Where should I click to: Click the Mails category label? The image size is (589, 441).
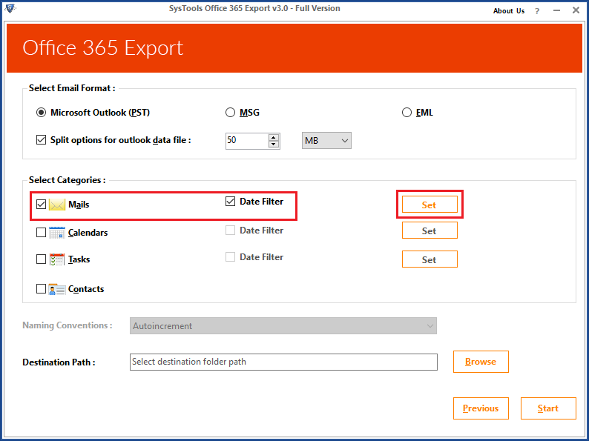pos(79,205)
